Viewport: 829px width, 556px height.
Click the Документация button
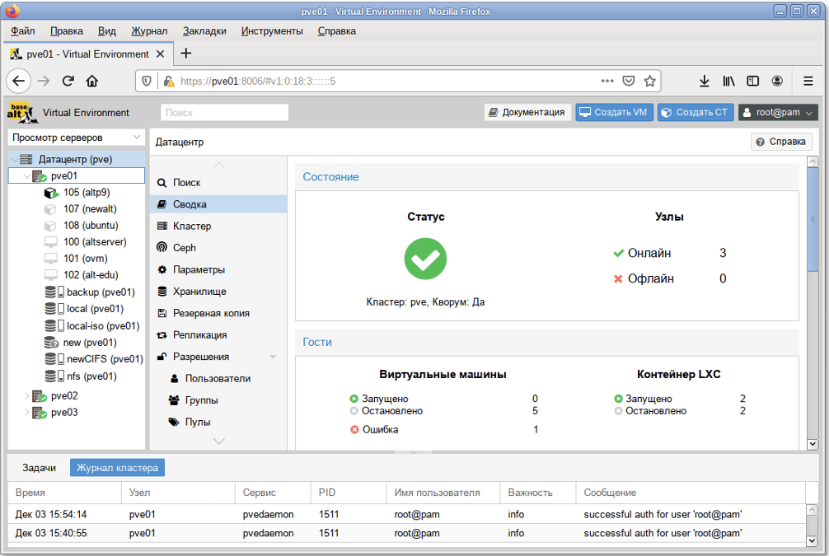527,113
